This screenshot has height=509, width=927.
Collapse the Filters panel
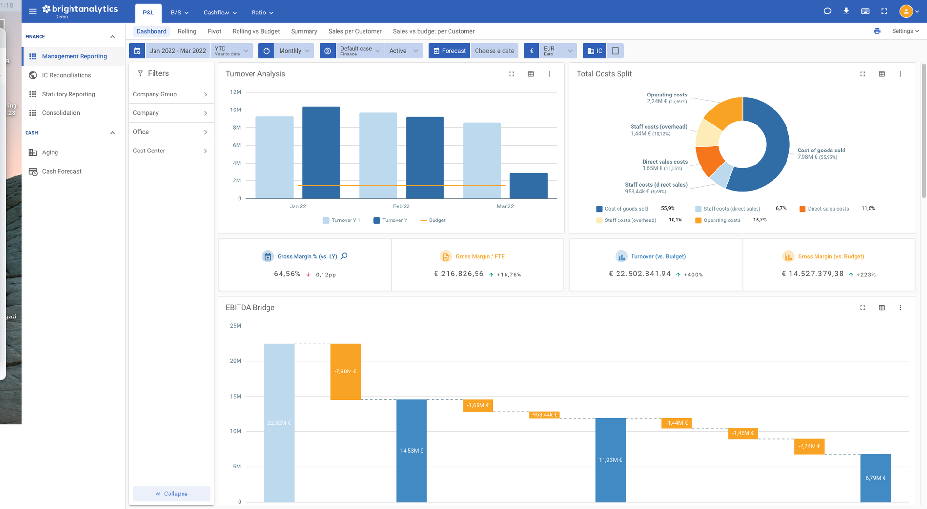(171, 494)
